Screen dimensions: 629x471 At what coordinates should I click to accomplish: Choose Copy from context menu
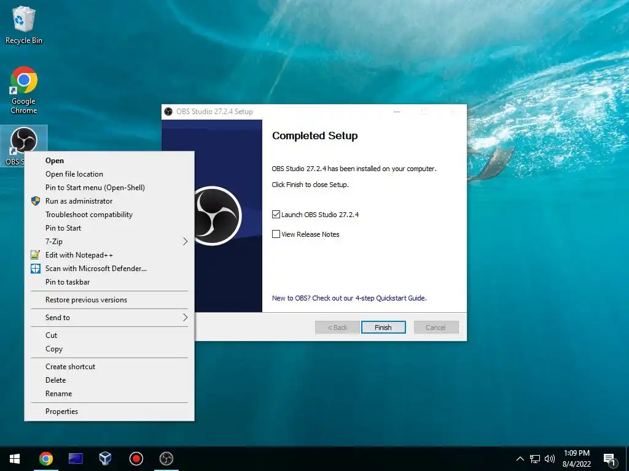pyautogui.click(x=109, y=349)
